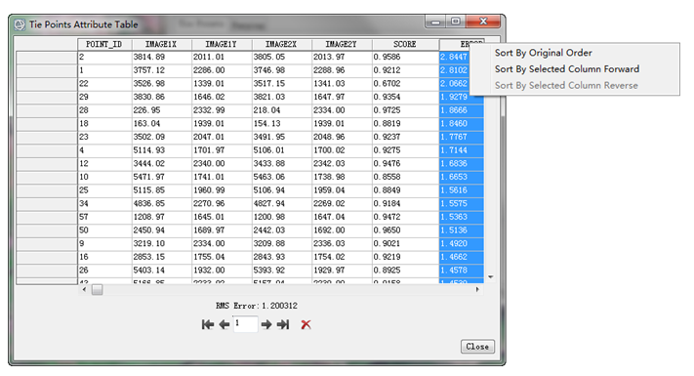Click the error cell 1.9279

(x=461, y=97)
